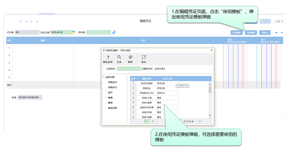
Task: Click the 使用模板 button
Action: (251, 32)
